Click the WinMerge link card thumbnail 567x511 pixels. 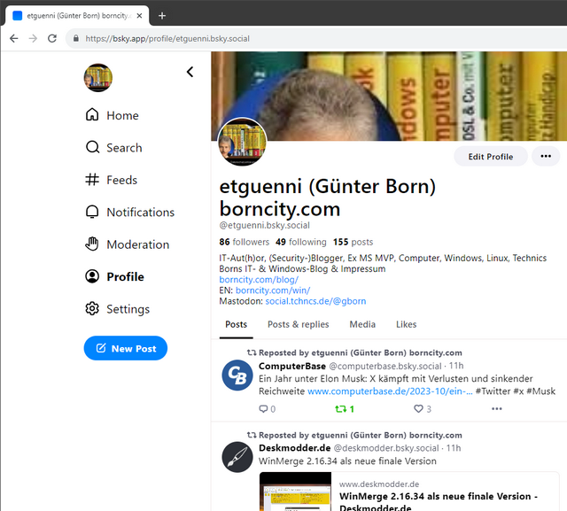(x=295, y=492)
